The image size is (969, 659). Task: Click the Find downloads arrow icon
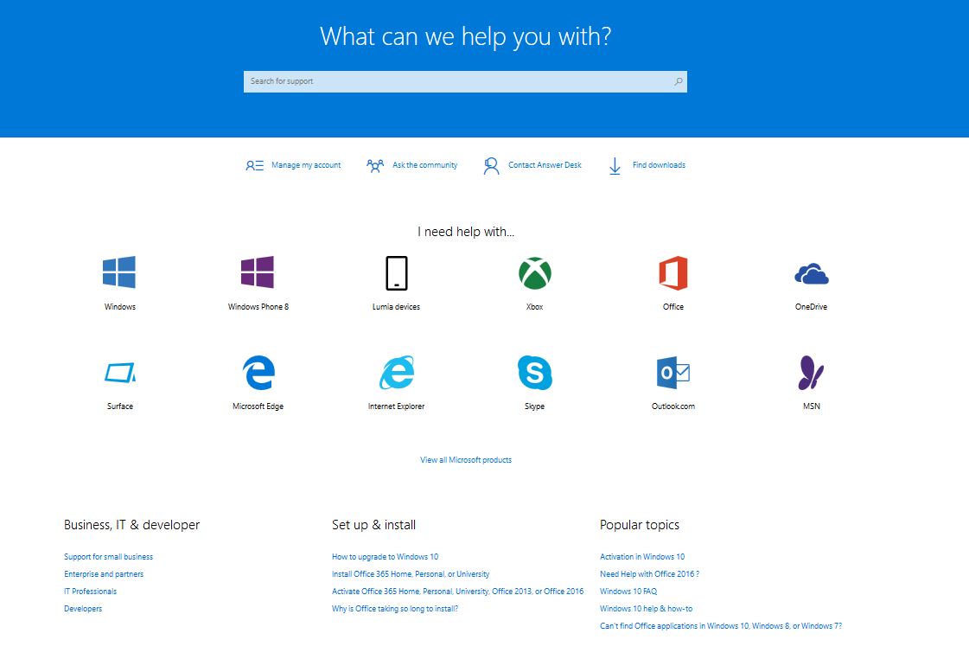(x=615, y=166)
